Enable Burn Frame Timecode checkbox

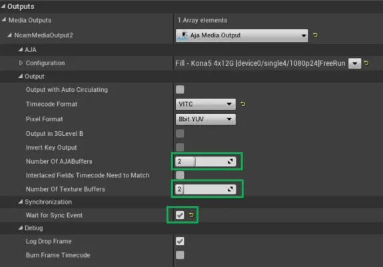tap(180, 255)
